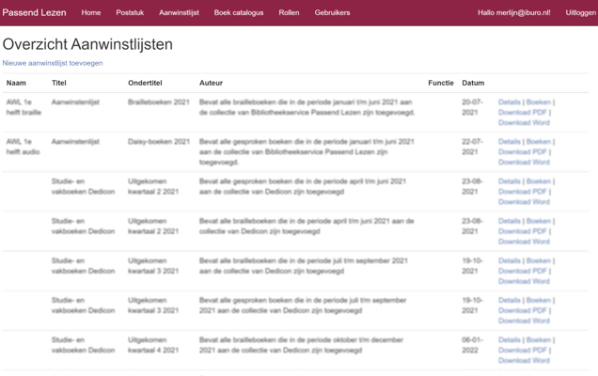
Task: Click Nieuwe aanwinstlijst toevoegen link
Action: point(53,63)
